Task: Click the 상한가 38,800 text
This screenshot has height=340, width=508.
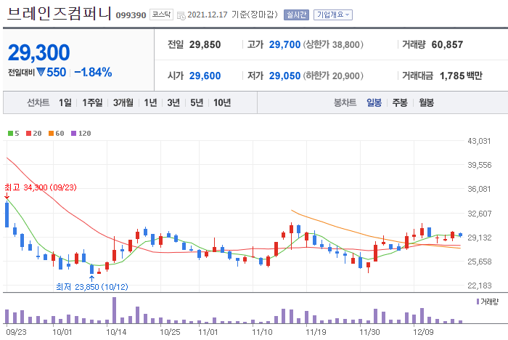Action: coord(333,44)
